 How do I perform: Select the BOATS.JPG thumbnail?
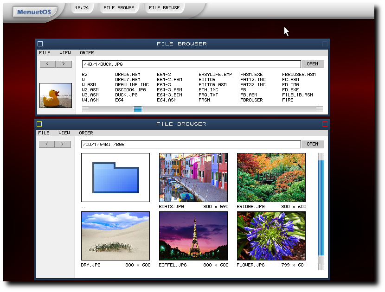(193, 178)
